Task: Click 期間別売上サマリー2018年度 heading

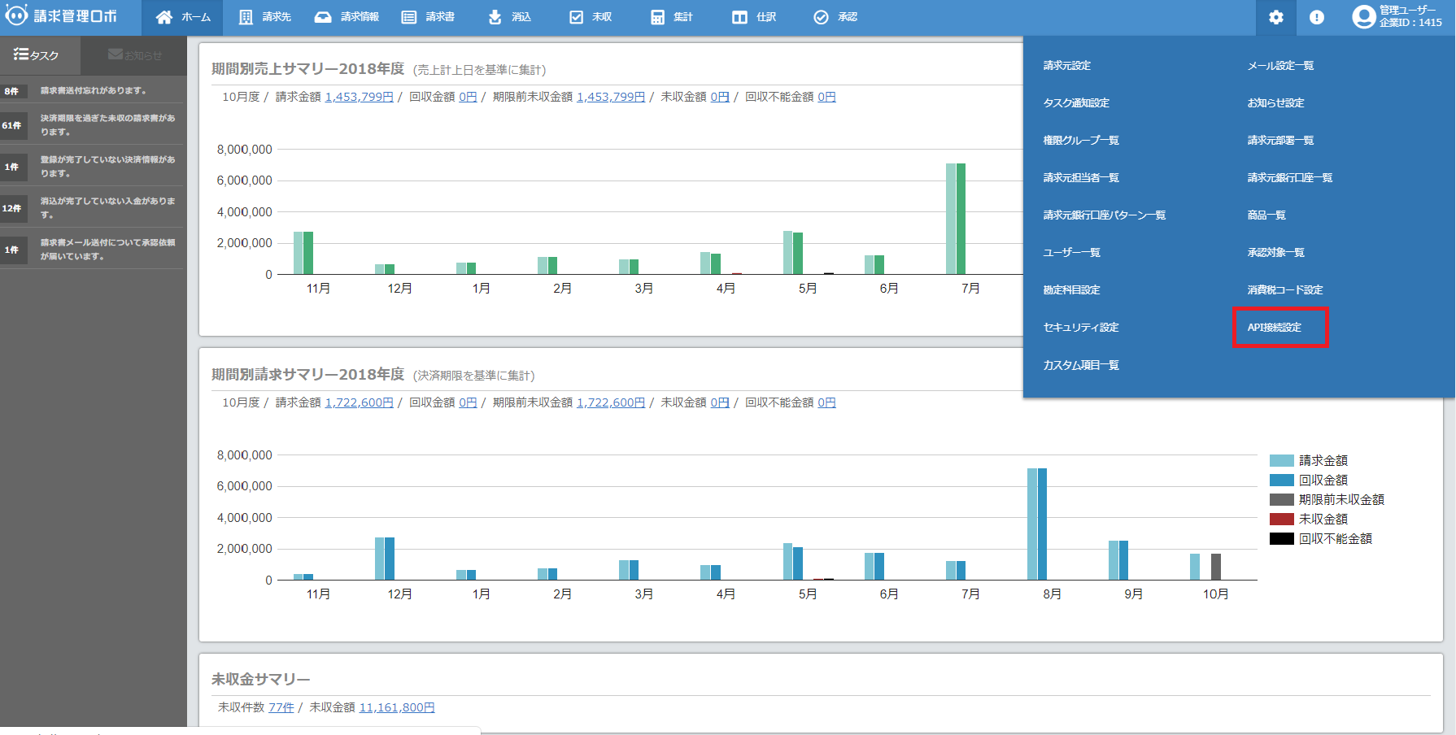Action: click(307, 69)
